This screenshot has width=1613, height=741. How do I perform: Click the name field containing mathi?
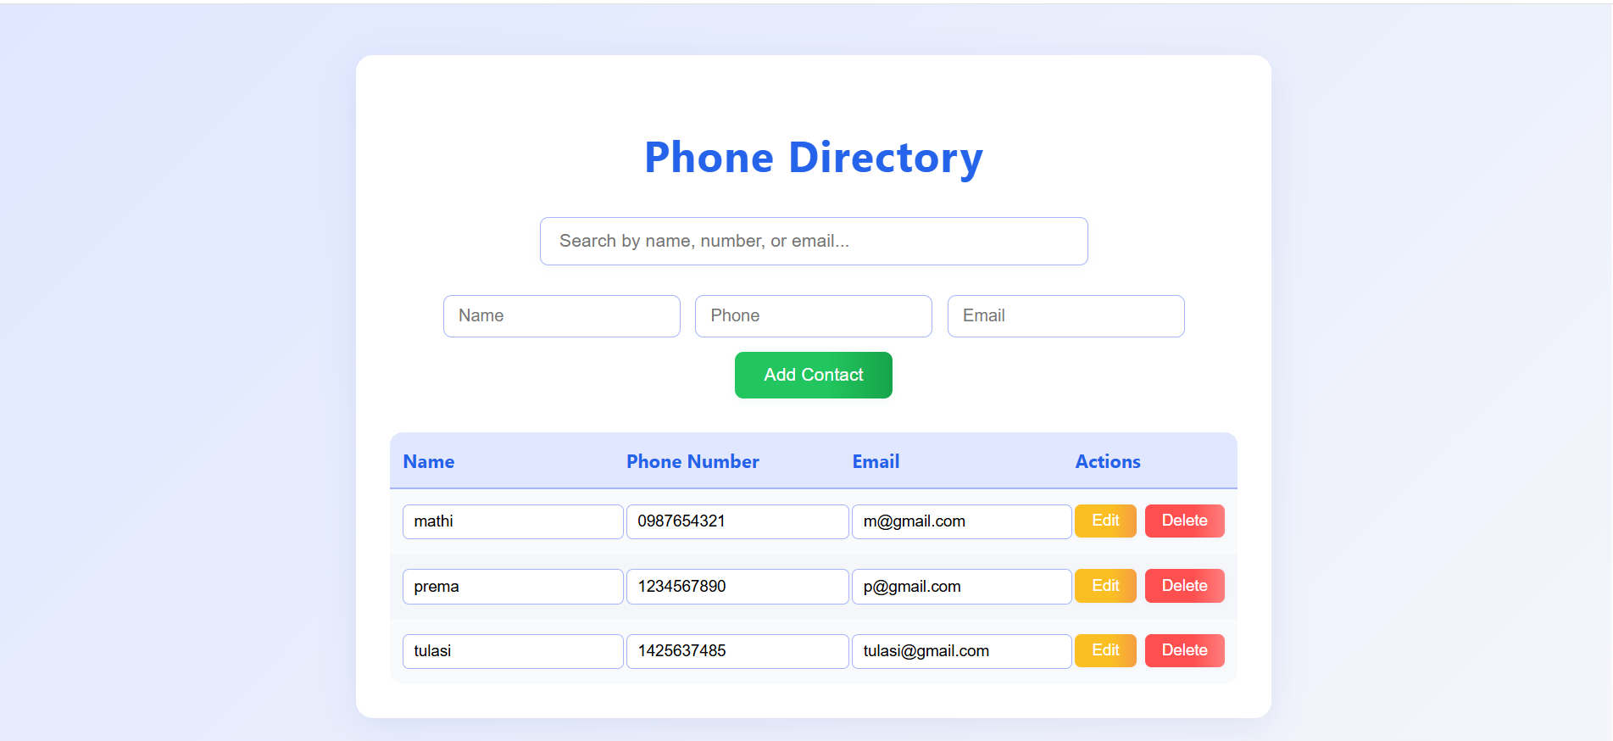(513, 521)
